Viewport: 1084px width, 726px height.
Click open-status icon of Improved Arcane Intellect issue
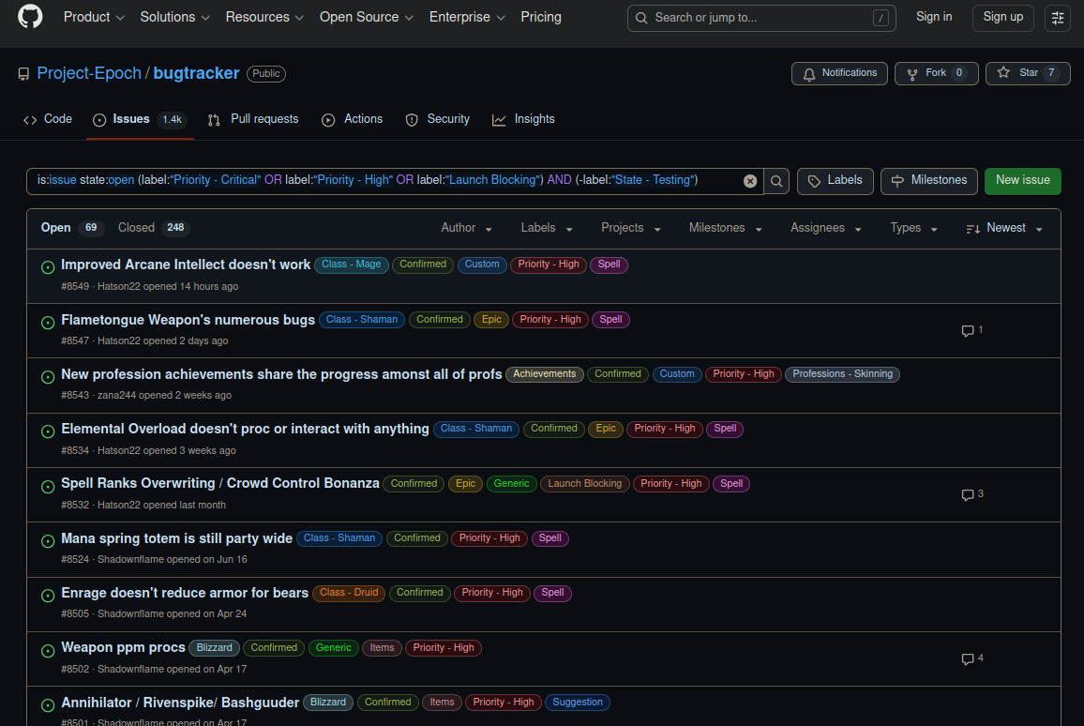tap(48, 267)
